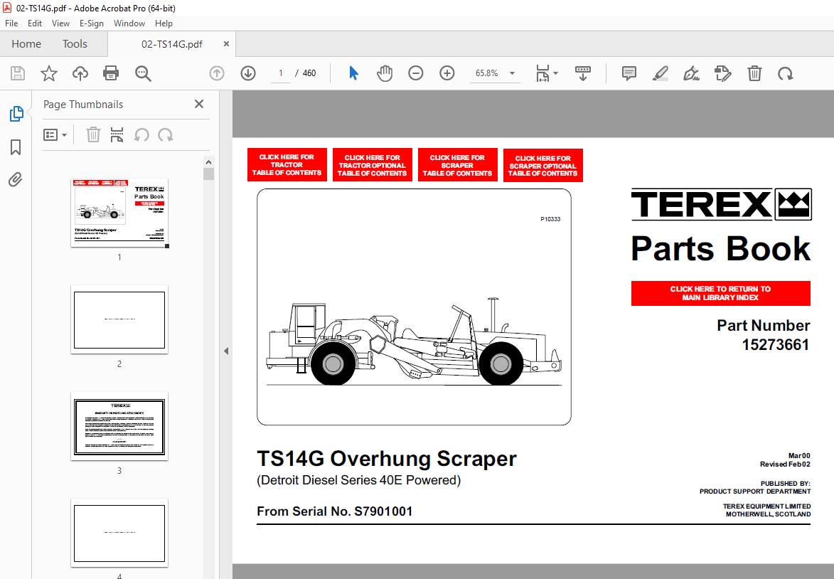Show Page Thumbnails navigation pane icon
This screenshot has height=579, width=834.
click(x=16, y=113)
